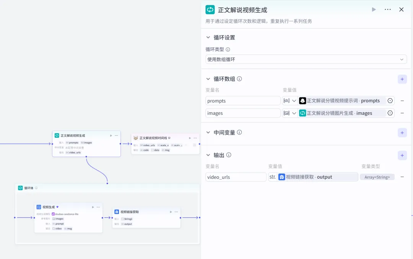This screenshot has height=259, width=413.
Task: Open the 使用数组循环 loop type dropdown
Action: click(x=306, y=60)
